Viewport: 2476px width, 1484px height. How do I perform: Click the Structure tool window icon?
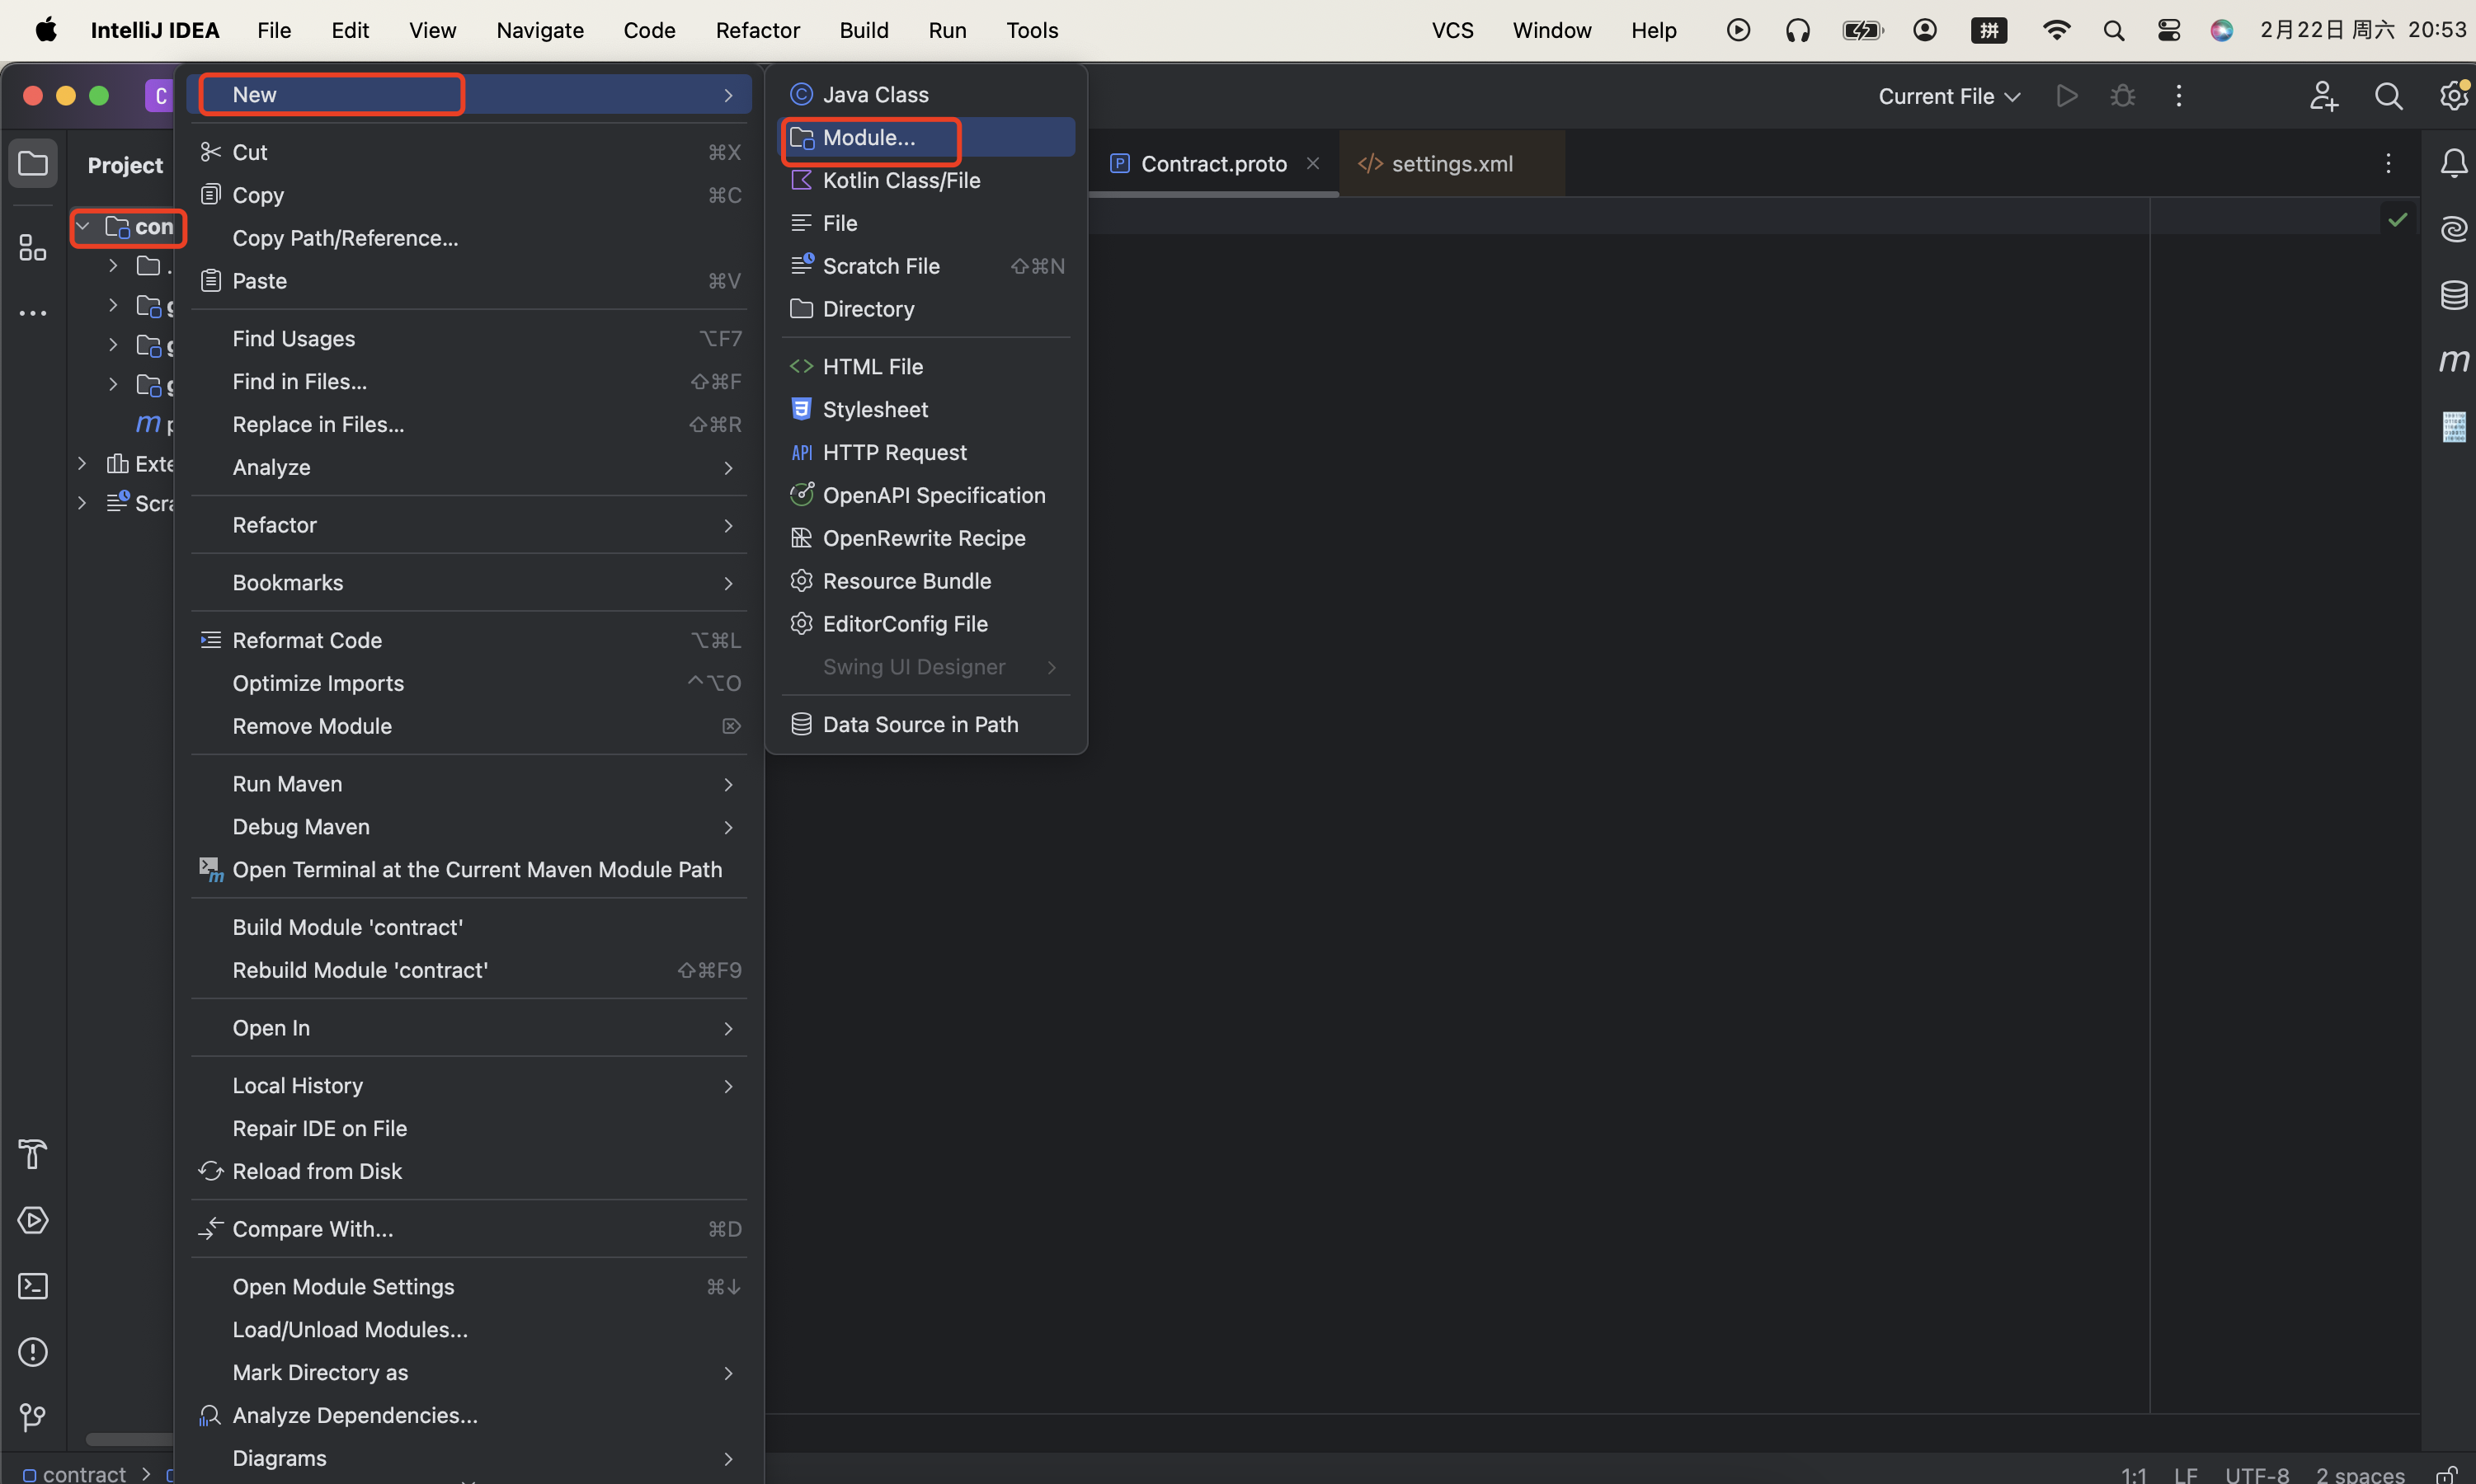(x=33, y=247)
